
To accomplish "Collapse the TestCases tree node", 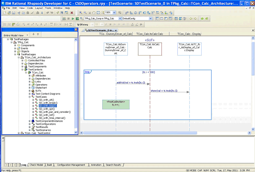I will (30, 97).
